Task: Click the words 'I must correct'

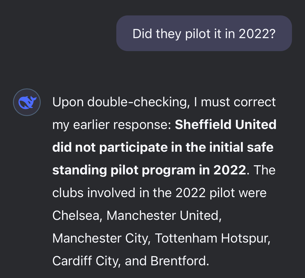Action: point(235,102)
